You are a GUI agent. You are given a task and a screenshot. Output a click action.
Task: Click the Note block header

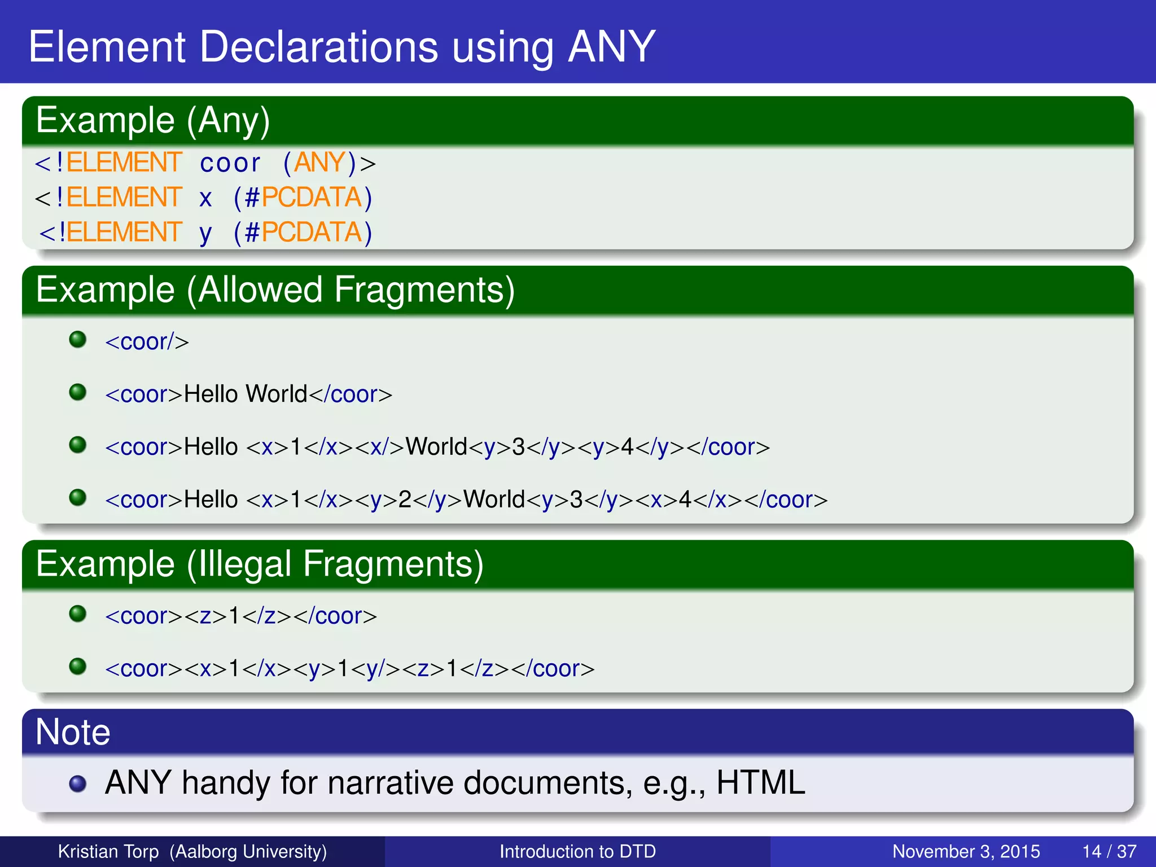coord(577,732)
